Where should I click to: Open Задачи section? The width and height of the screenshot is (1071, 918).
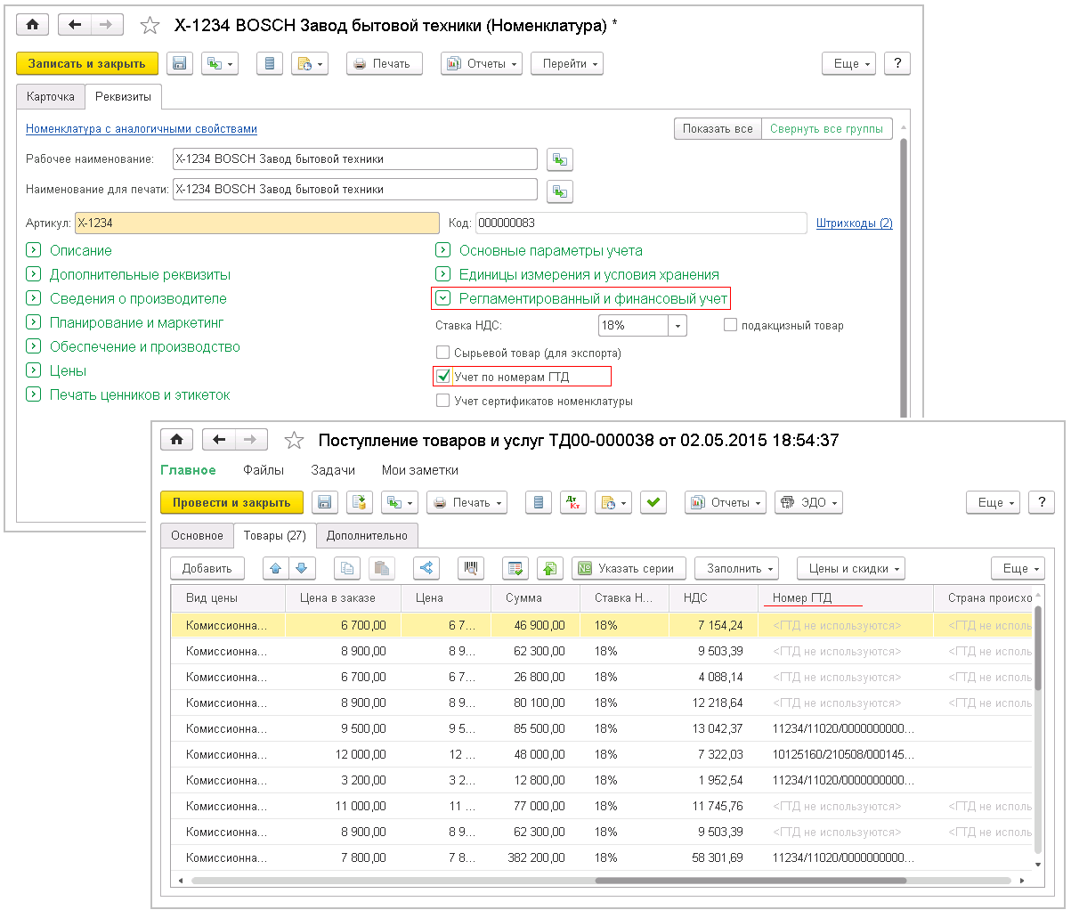[333, 469]
